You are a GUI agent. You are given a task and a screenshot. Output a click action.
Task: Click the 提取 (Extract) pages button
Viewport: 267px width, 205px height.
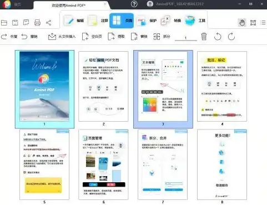116,37
